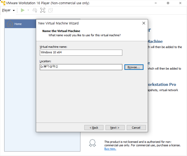Click the 'Workstation Pro' upgrade heading

coord(162,85)
